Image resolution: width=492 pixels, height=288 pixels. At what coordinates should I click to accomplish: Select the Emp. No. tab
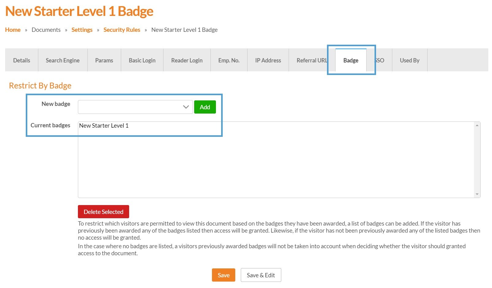[229, 60]
